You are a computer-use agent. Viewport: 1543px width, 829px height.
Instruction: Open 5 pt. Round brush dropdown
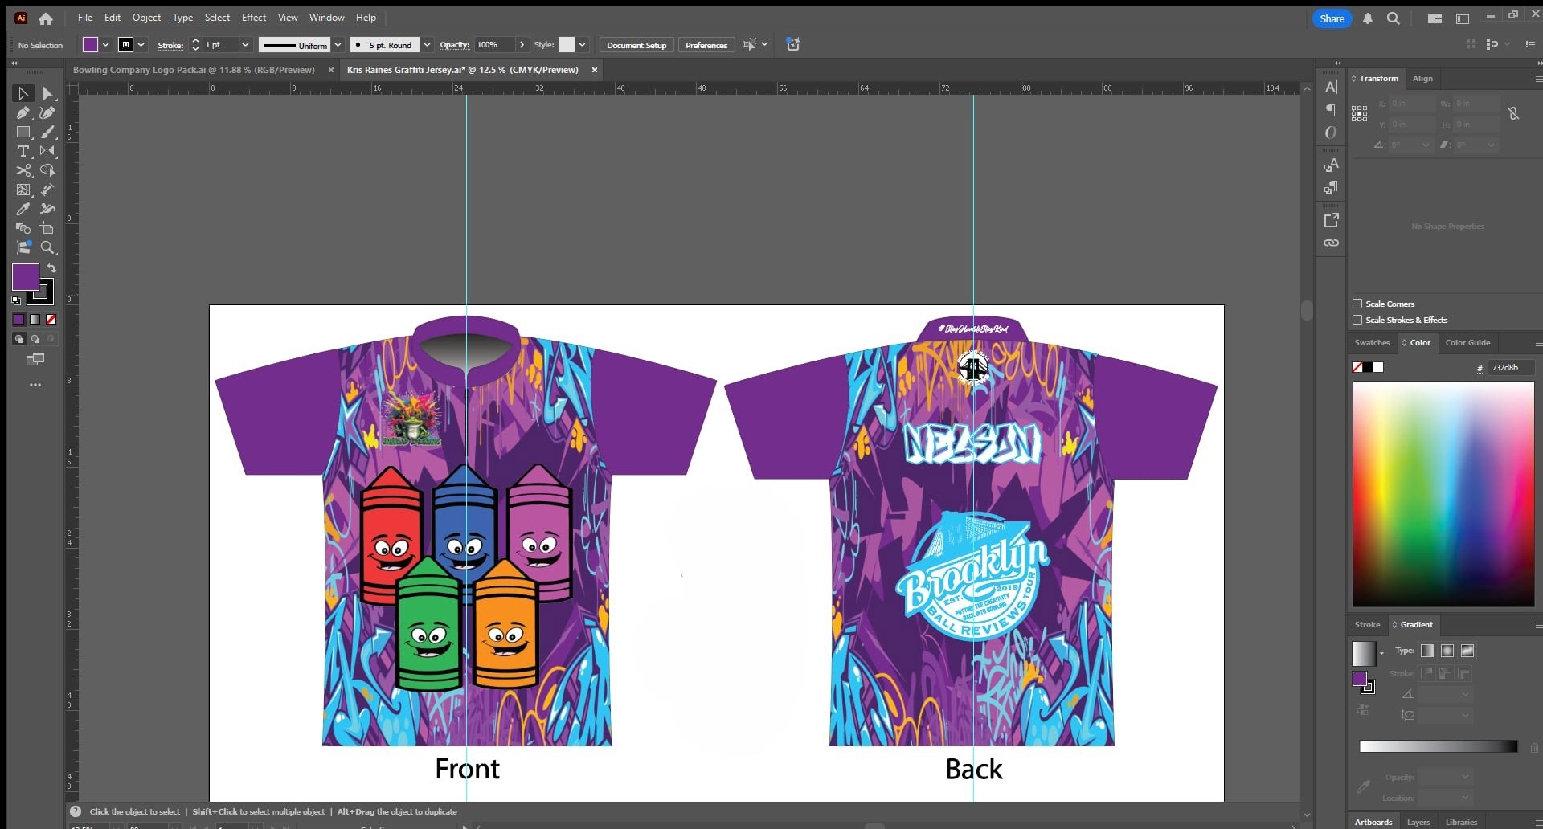click(428, 45)
